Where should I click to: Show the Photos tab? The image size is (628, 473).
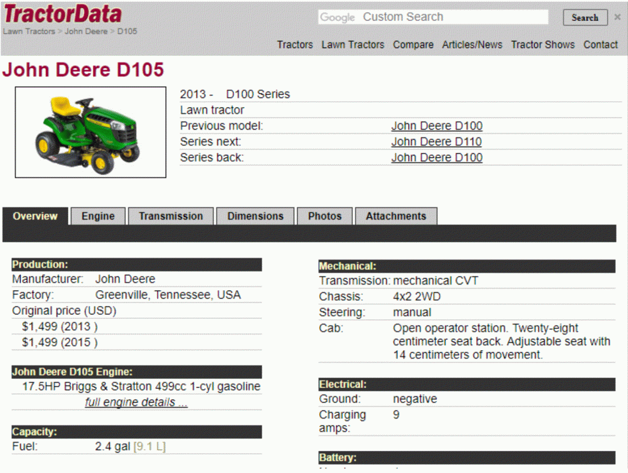pos(324,216)
